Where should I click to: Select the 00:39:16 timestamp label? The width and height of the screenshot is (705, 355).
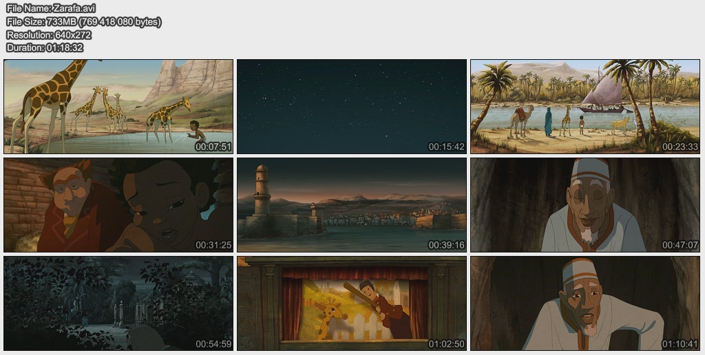(x=447, y=245)
